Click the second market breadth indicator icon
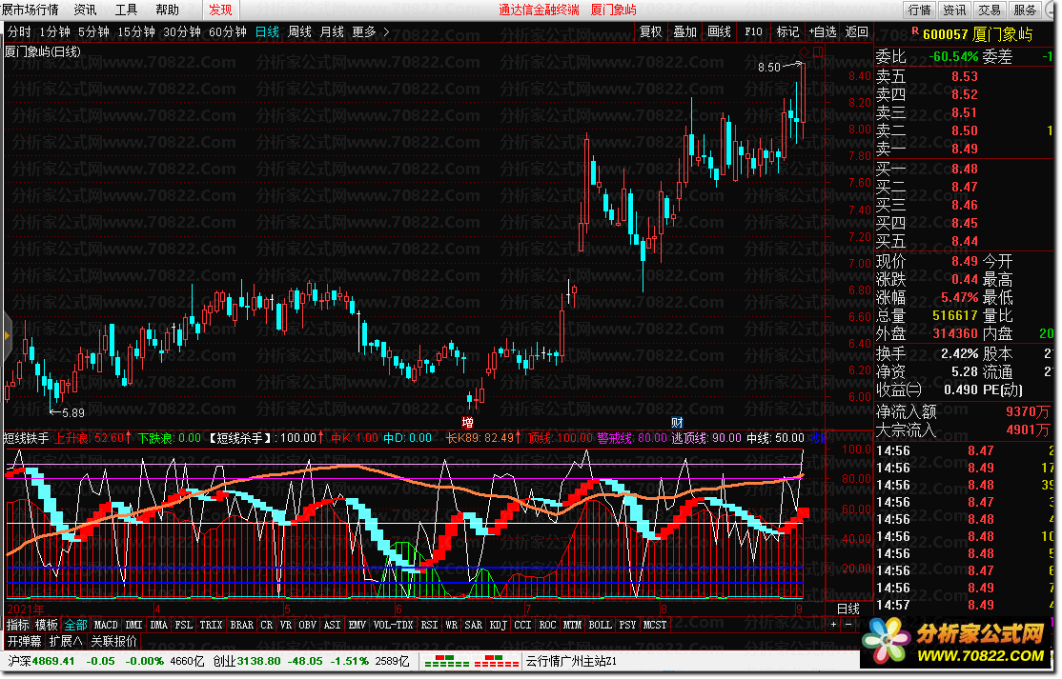The width and height of the screenshot is (1062, 679). 497,662
